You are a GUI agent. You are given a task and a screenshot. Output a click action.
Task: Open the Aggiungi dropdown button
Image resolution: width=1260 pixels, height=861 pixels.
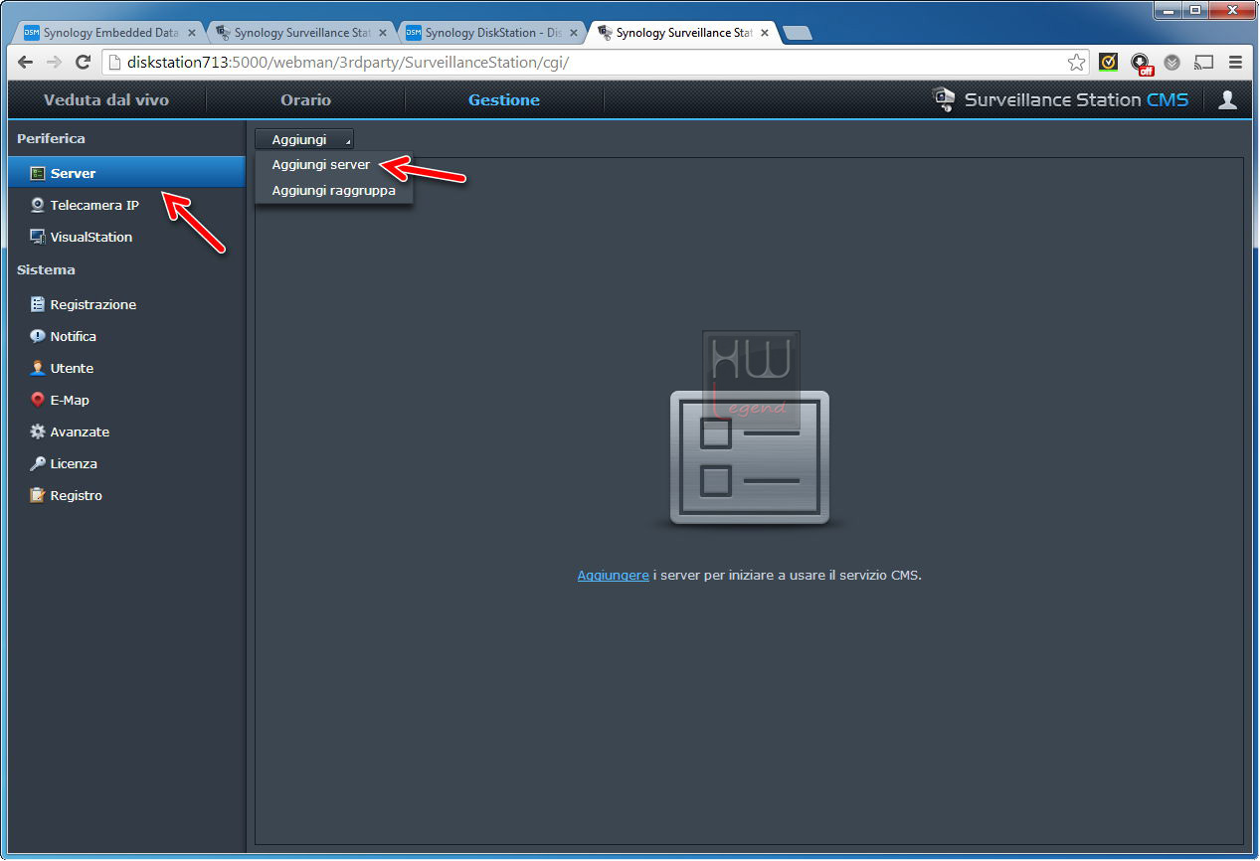pos(304,139)
